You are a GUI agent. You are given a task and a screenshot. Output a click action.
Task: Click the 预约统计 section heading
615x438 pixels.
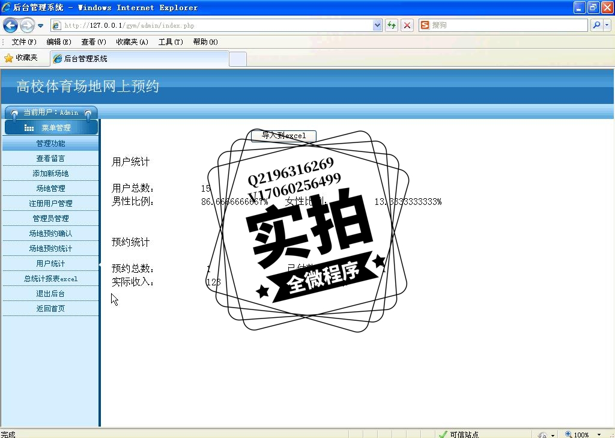(130, 242)
